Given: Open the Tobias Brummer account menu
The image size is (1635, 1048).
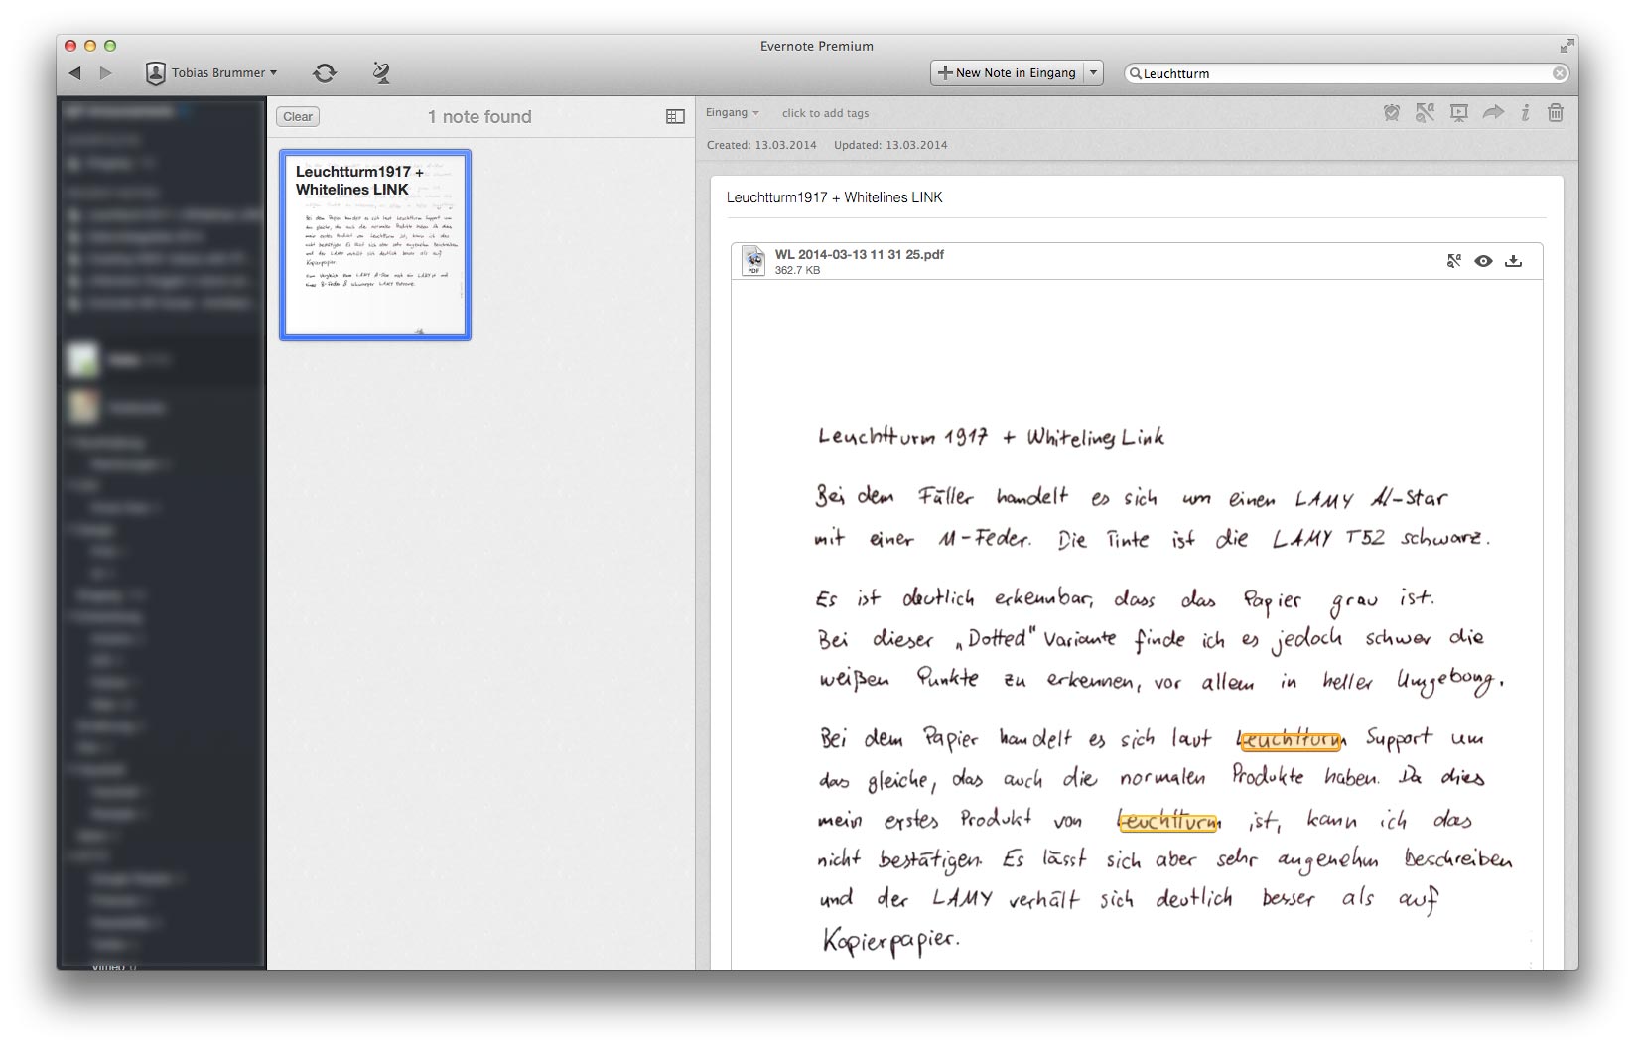Looking at the screenshot, I should click(211, 72).
